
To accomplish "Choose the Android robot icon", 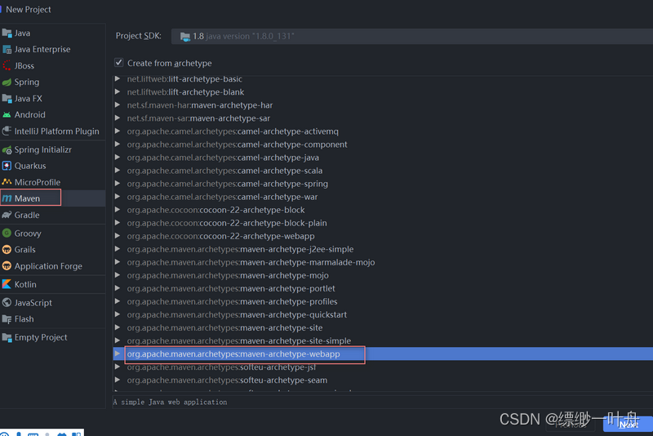I will [x=7, y=114].
